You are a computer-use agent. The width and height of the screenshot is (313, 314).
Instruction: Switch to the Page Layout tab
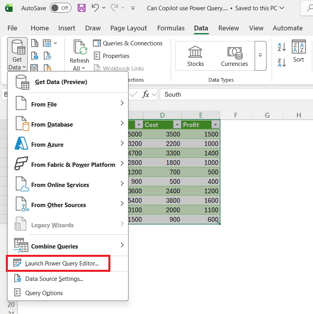coord(129,28)
